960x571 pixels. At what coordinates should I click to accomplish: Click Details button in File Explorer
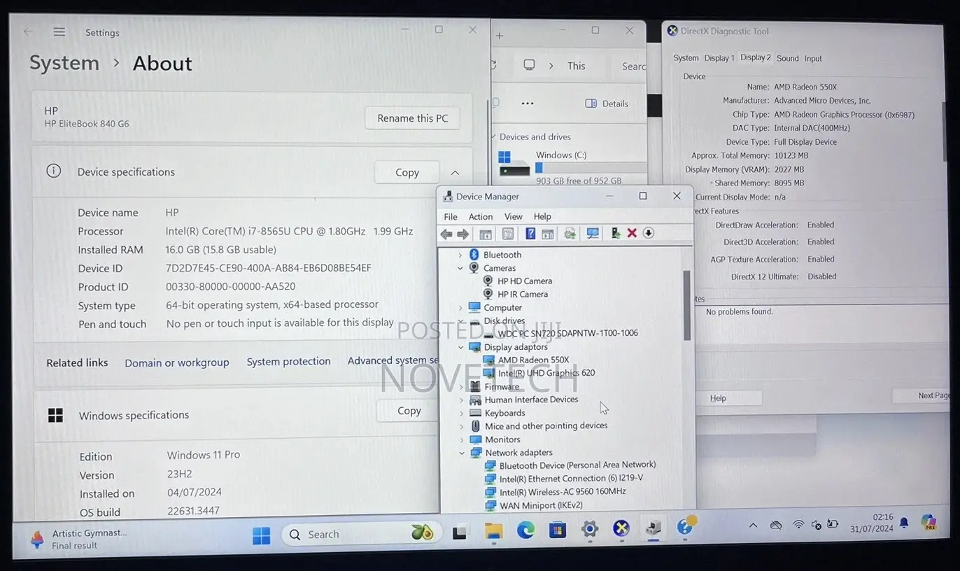607,104
